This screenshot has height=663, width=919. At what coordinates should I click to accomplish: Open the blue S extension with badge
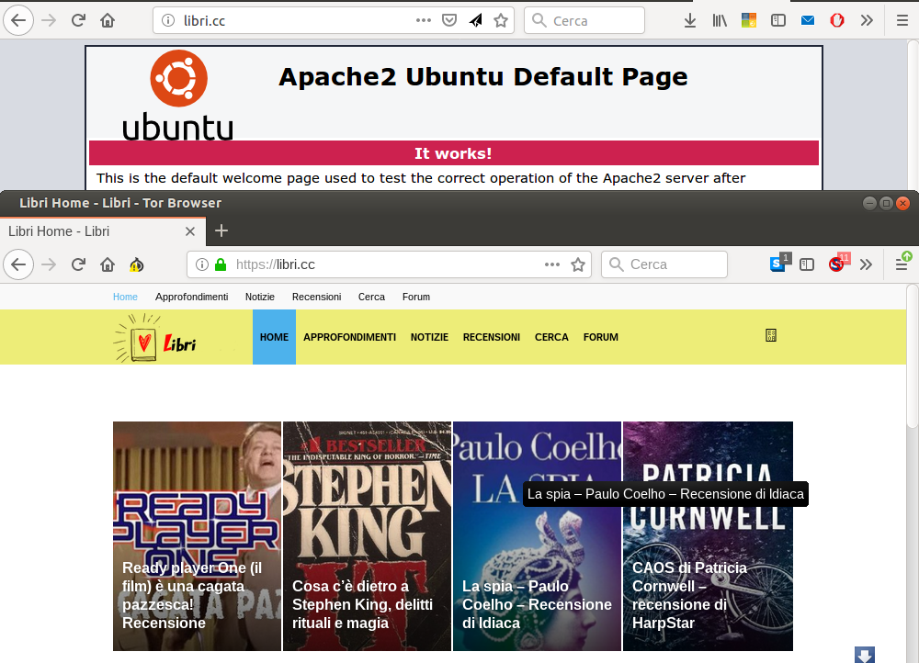pyautogui.click(x=779, y=264)
